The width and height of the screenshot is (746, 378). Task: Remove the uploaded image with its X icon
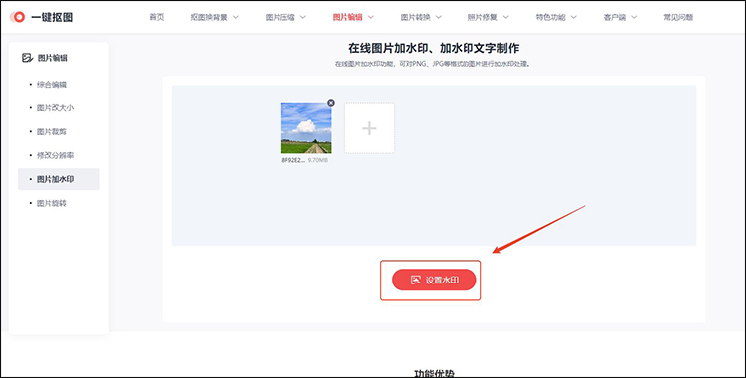coord(331,103)
